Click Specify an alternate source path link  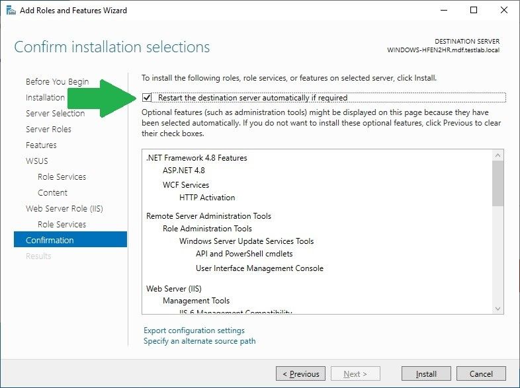click(x=199, y=341)
